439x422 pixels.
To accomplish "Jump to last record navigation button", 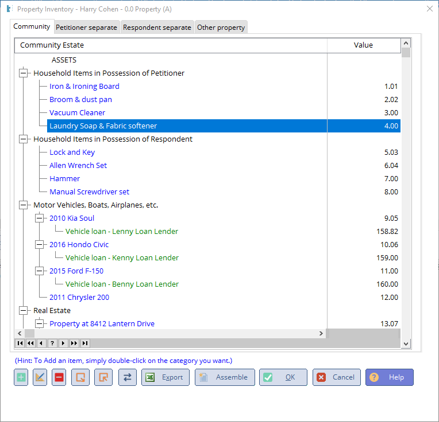I will [x=85, y=343].
